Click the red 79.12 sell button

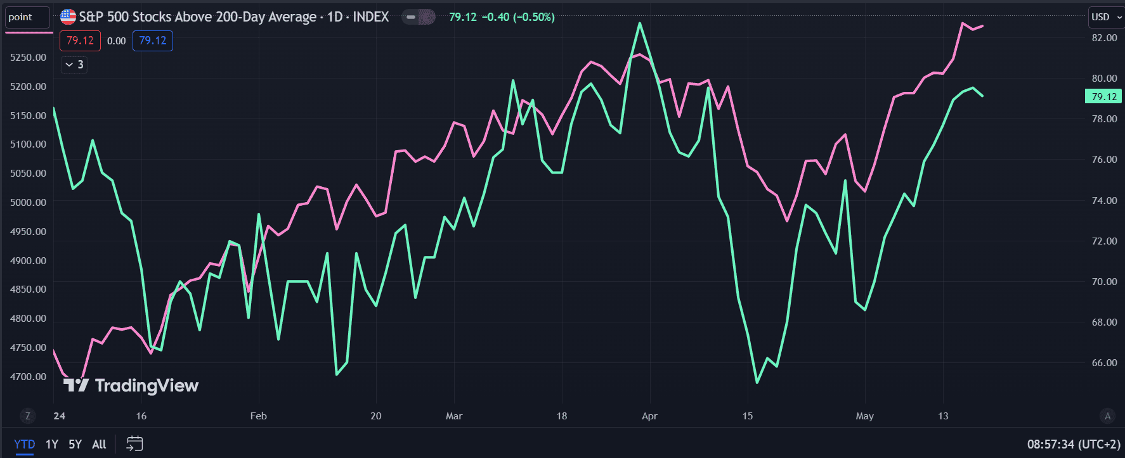click(80, 41)
